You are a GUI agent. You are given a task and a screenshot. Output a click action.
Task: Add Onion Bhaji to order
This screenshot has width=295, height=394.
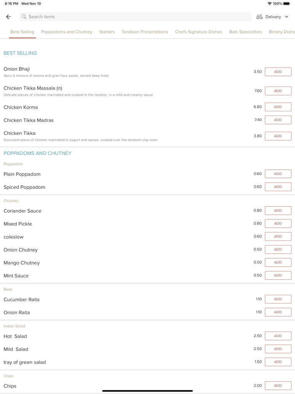click(278, 72)
